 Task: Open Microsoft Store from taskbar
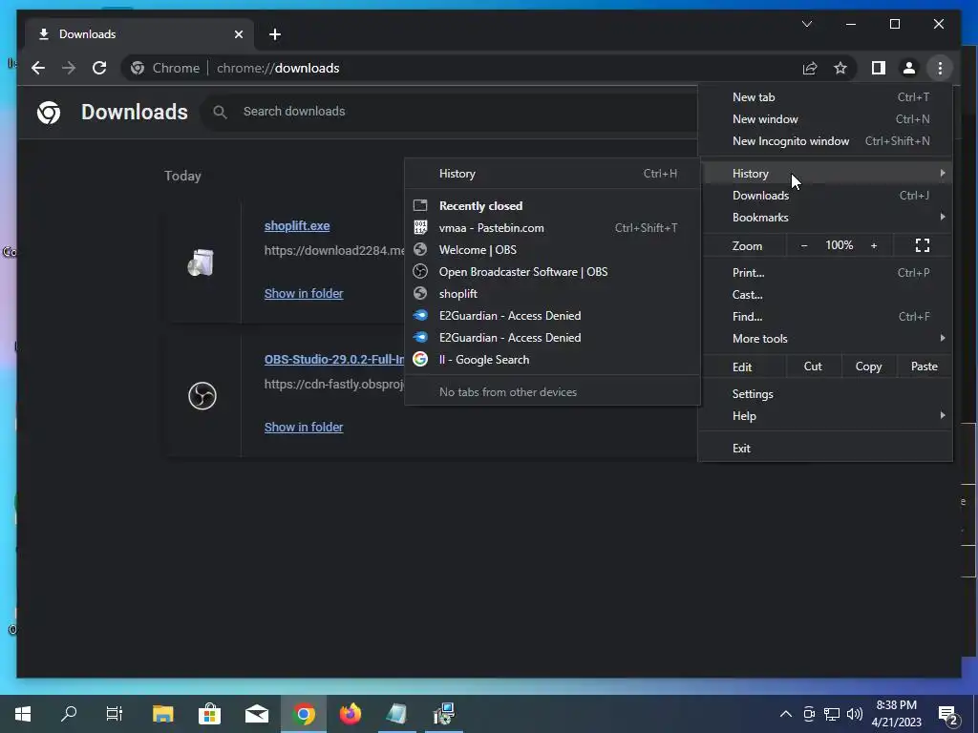[209, 714]
